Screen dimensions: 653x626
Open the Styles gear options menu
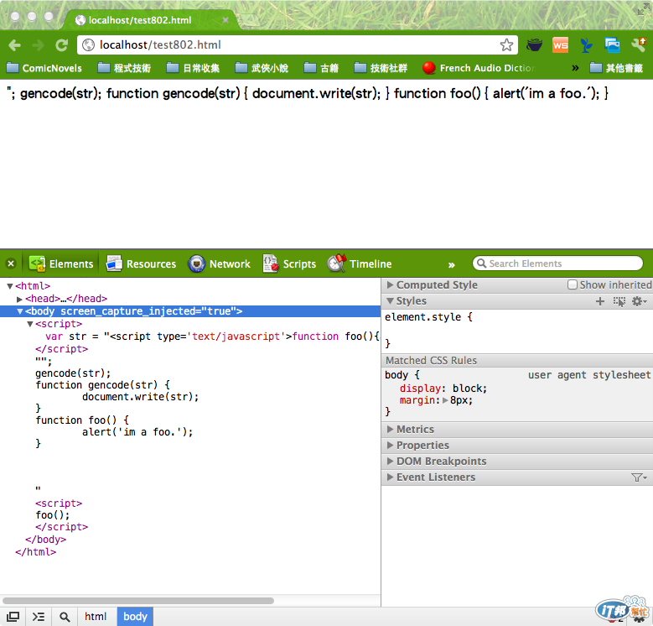(x=639, y=301)
